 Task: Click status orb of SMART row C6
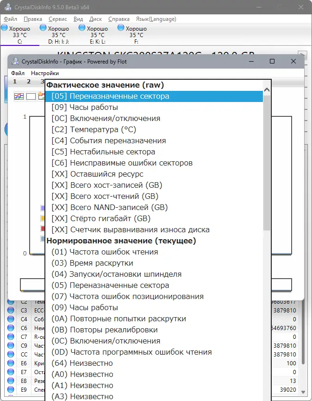tap(11, 328)
